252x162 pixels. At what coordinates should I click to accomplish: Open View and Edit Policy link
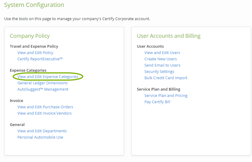coord(35,52)
